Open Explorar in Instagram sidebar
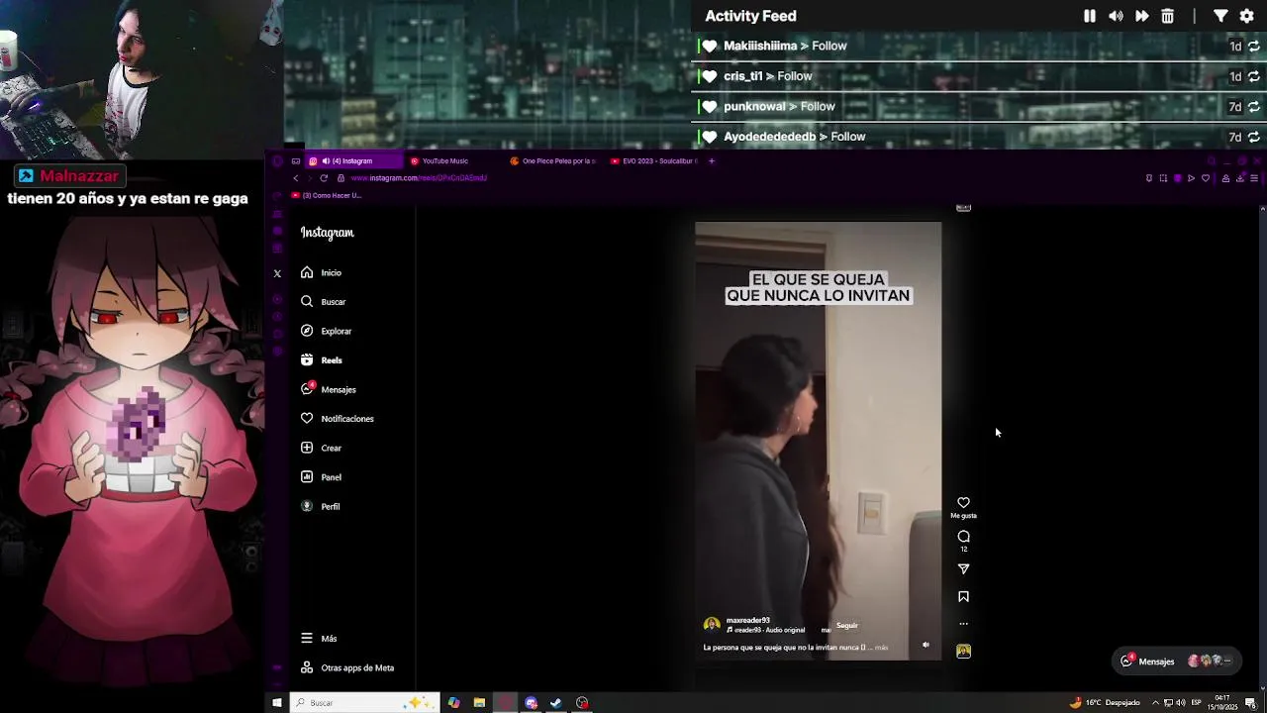Image resolution: width=1267 pixels, height=713 pixels. tap(326, 331)
